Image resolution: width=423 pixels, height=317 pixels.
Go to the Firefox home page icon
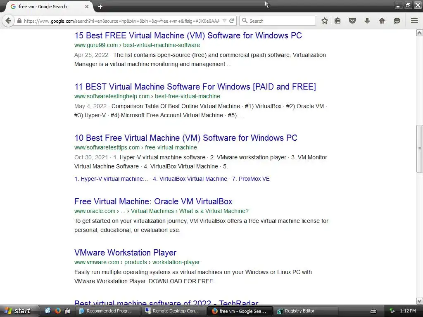(x=382, y=21)
